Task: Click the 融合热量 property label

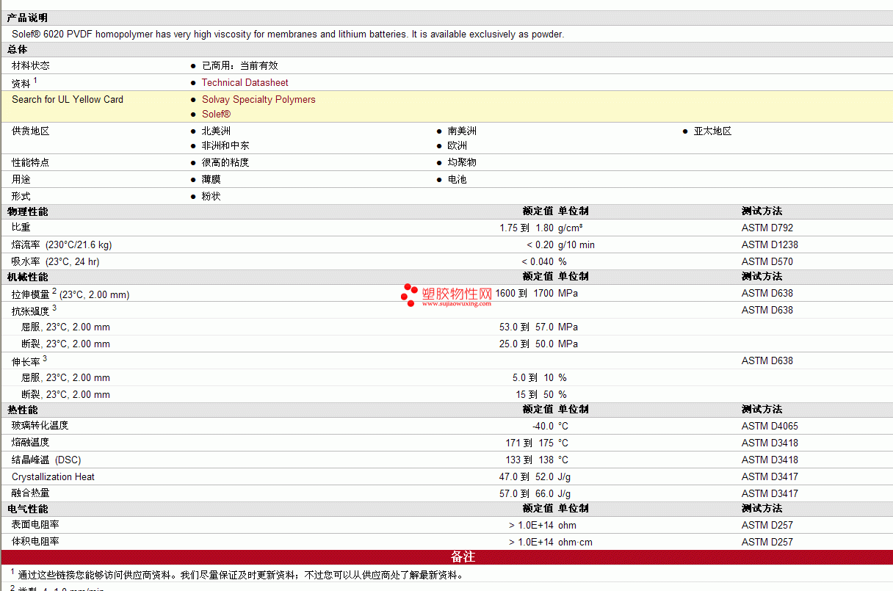Action: (x=31, y=494)
